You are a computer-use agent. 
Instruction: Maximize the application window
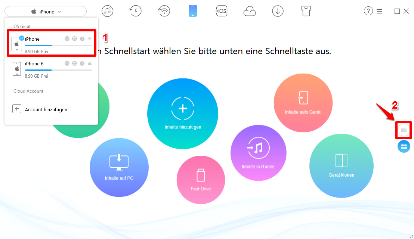click(x=397, y=11)
